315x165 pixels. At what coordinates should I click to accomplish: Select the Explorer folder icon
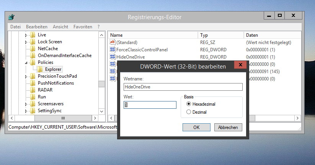tap(40, 69)
